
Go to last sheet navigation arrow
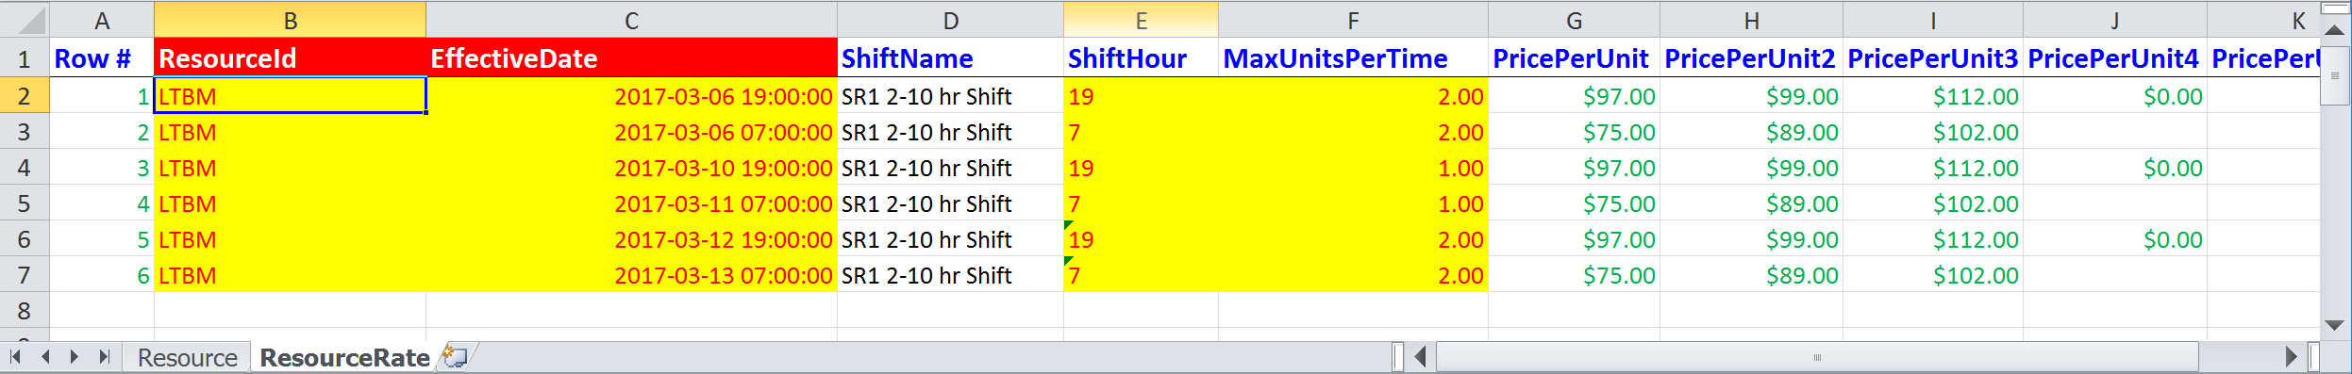pos(105,356)
